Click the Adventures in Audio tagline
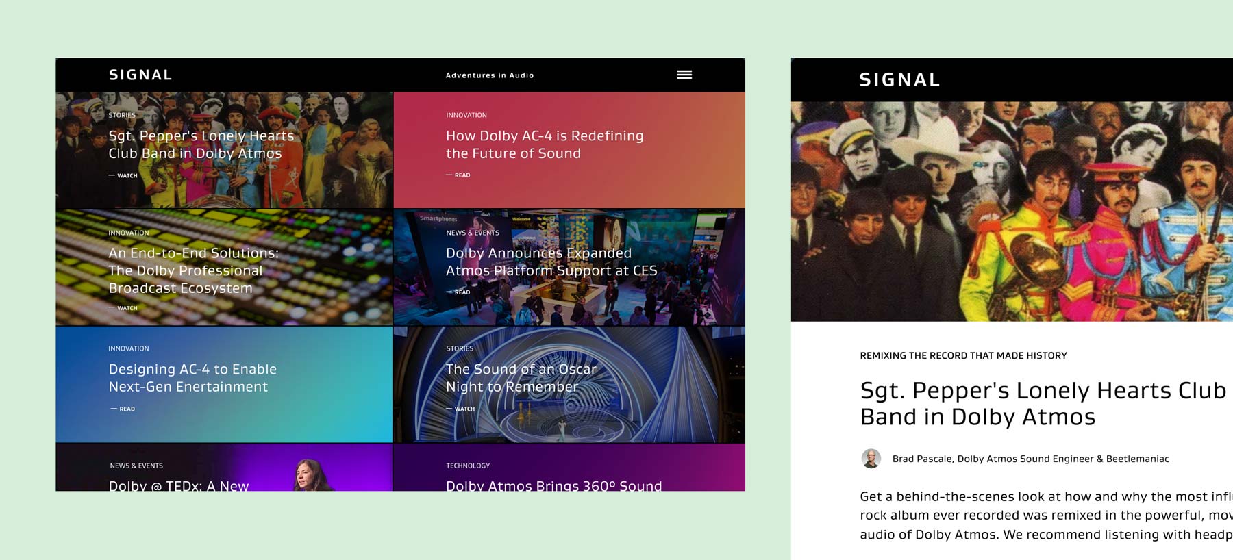The width and height of the screenshot is (1233, 560). [490, 75]
